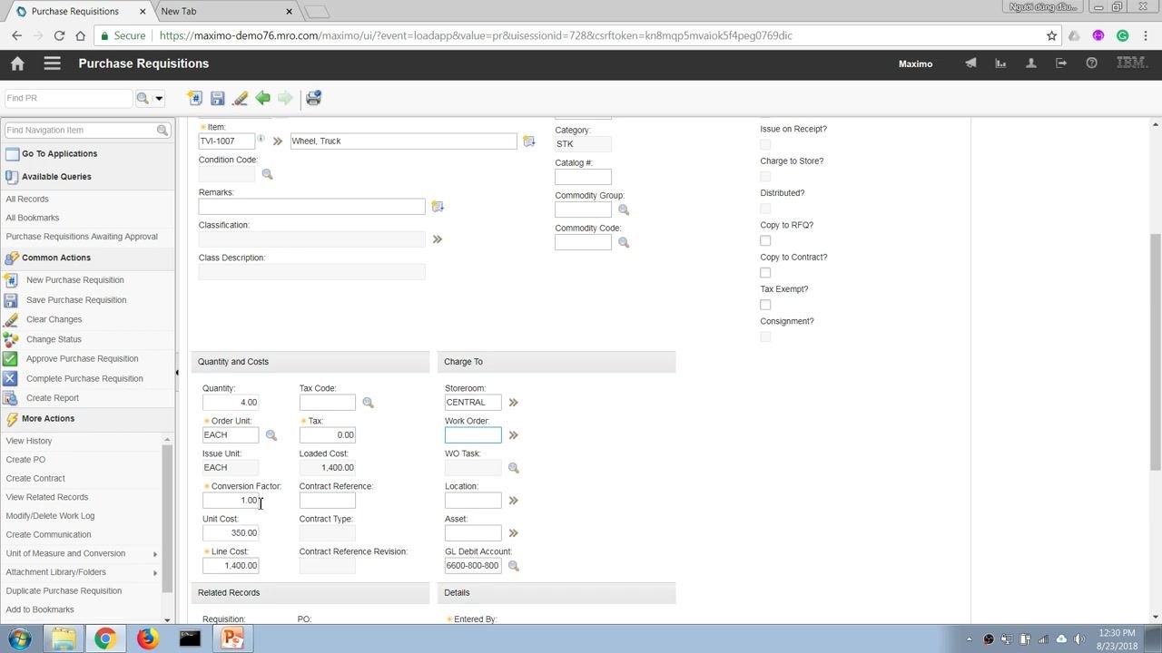Viewport: 1162px width, 653px height.
Task: Click Condition Code lookup magnifier
Action: 267,174
